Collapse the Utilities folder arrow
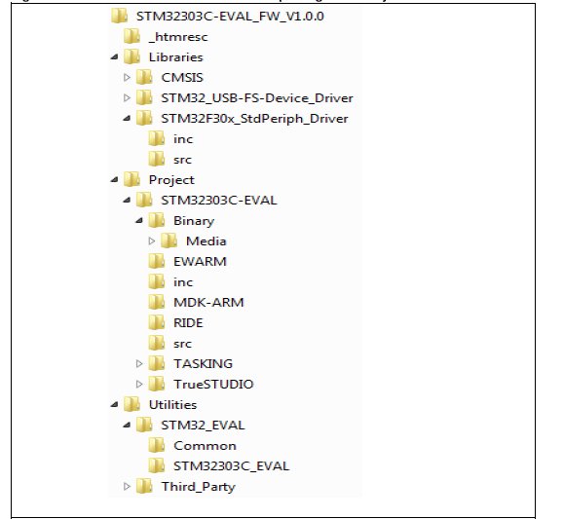The width and height of the screenshot is (564, 519). [x=114, y=405]
